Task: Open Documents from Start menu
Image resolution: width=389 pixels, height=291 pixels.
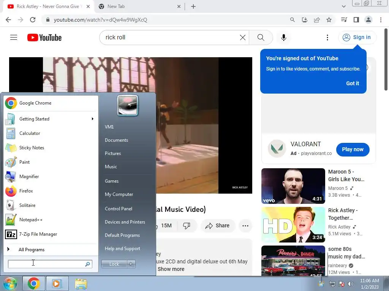Action: (116, 140)
